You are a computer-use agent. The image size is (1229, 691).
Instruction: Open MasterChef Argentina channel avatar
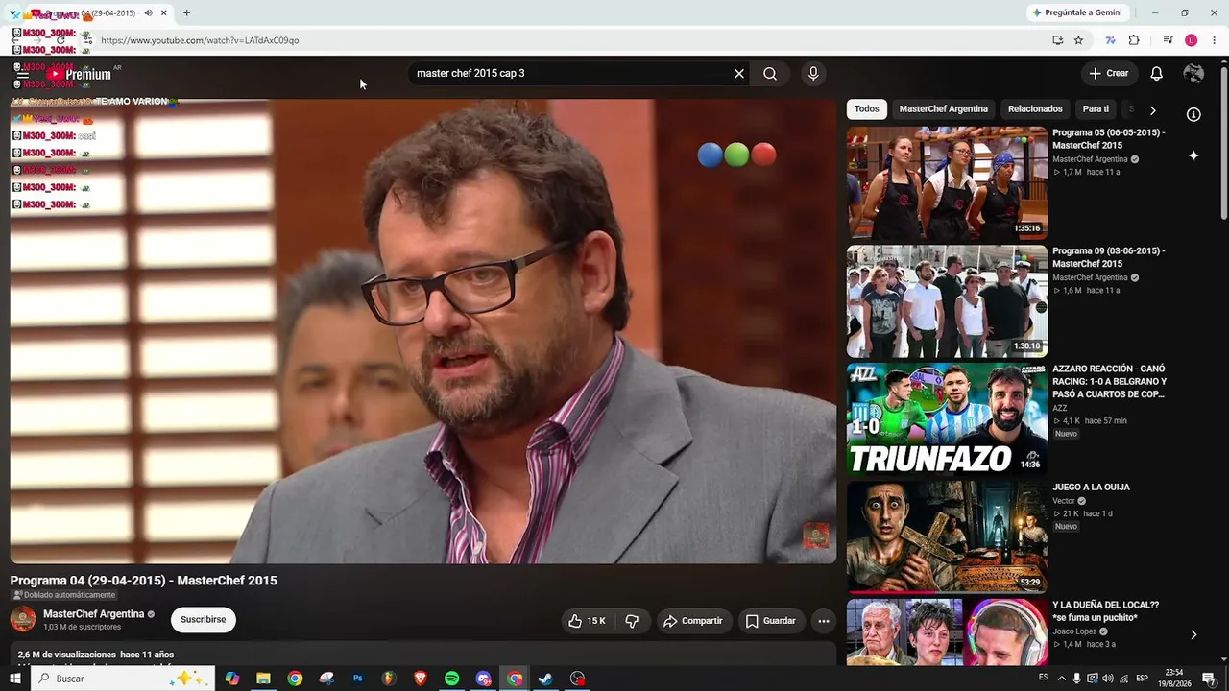pos(23,619)
